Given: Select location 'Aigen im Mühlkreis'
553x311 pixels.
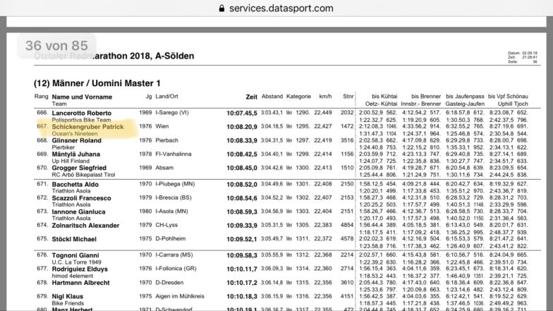Looking at the screenshot, I should click(180, 296).
